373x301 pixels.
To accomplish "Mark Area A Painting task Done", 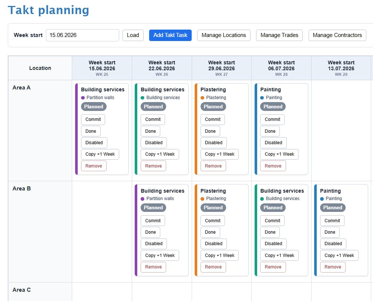I will point(270,131).
